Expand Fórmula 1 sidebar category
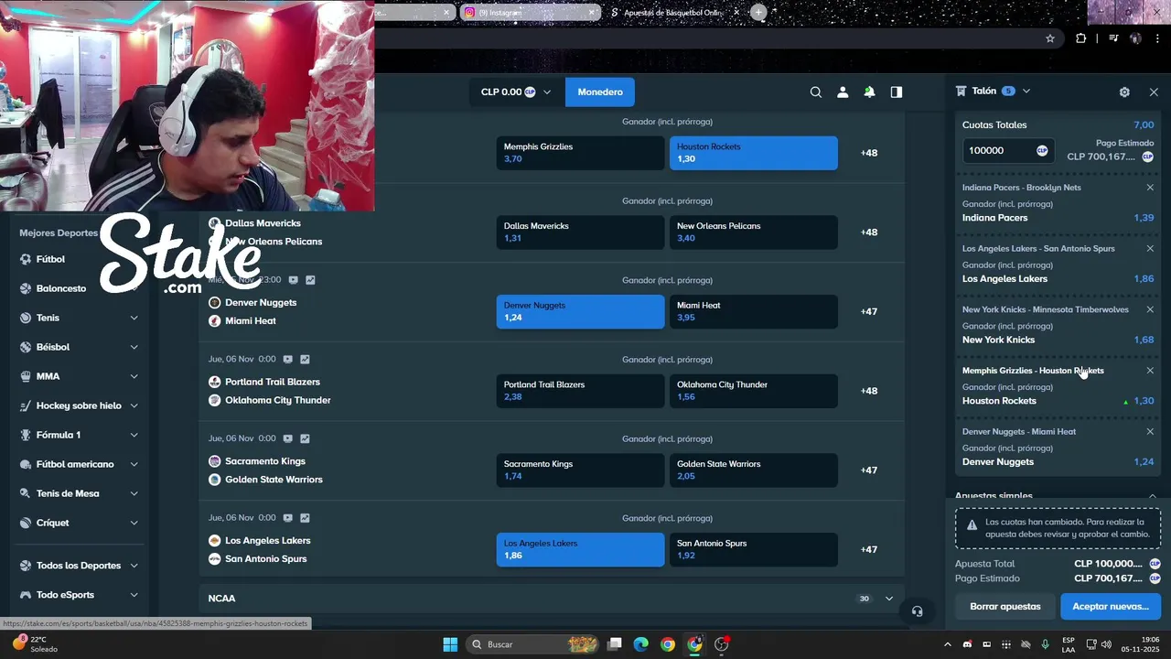 tap(134, 435)
